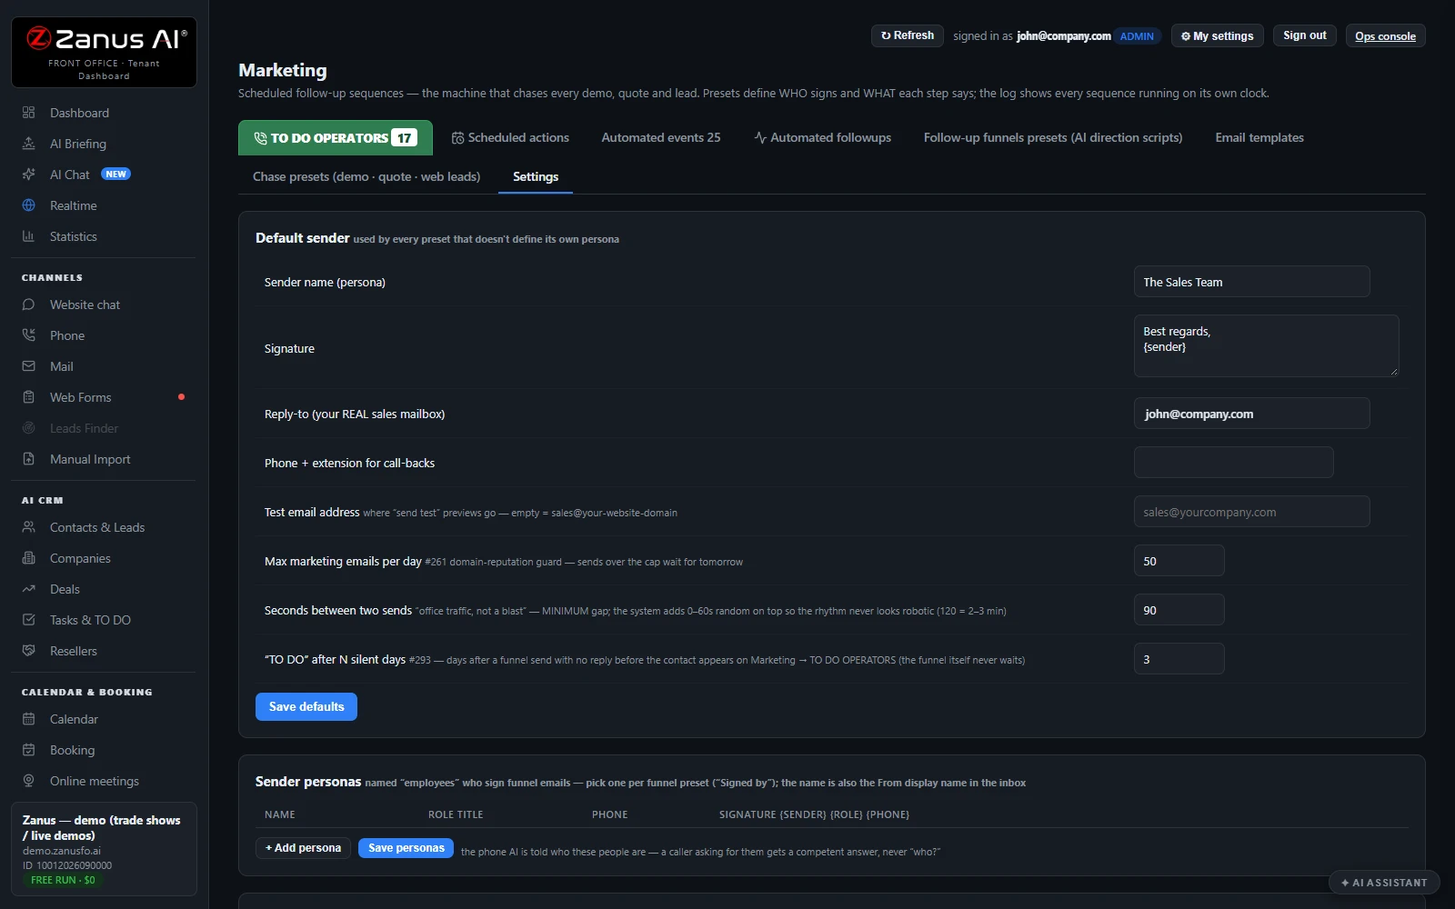Screen dimensions: 1455x909
Task: Switch to TO DO OPERATORS tab
Action: [x=336, y=138]
